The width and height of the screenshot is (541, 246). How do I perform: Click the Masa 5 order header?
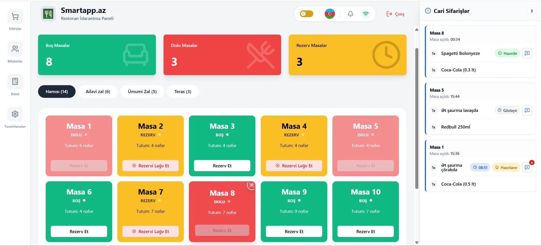(x=481, y=93)
